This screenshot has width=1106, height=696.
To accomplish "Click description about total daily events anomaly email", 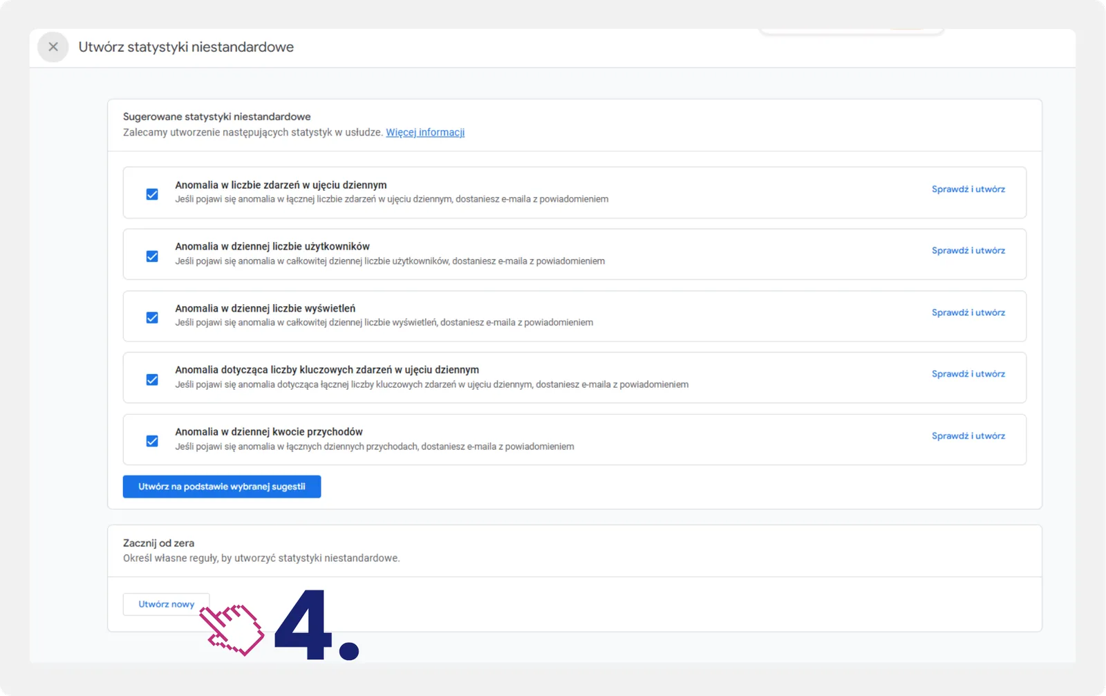I will tap(392, 199).
